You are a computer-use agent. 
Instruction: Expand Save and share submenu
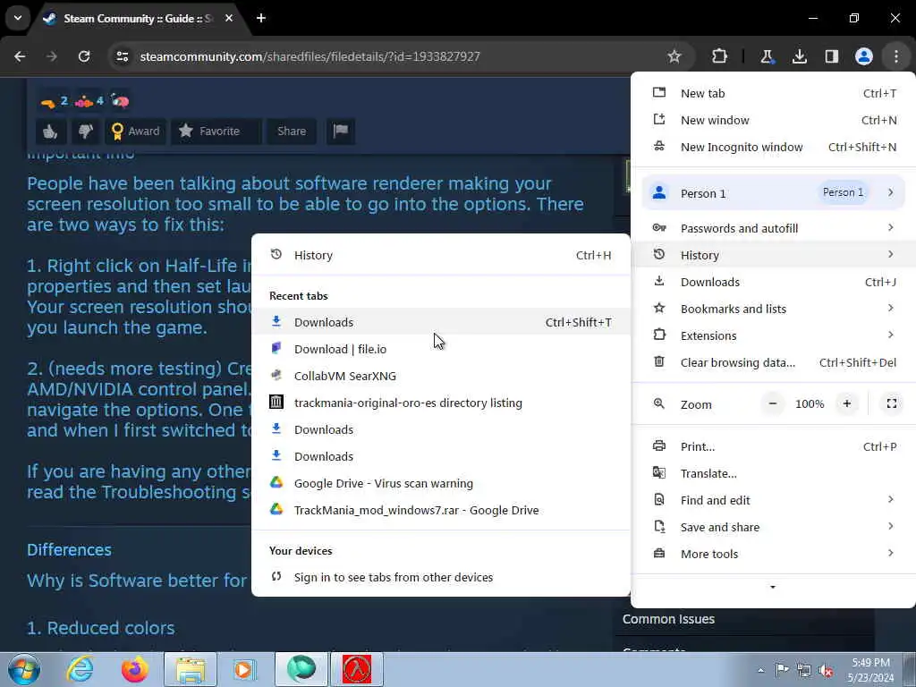click(x=773, y=528)
